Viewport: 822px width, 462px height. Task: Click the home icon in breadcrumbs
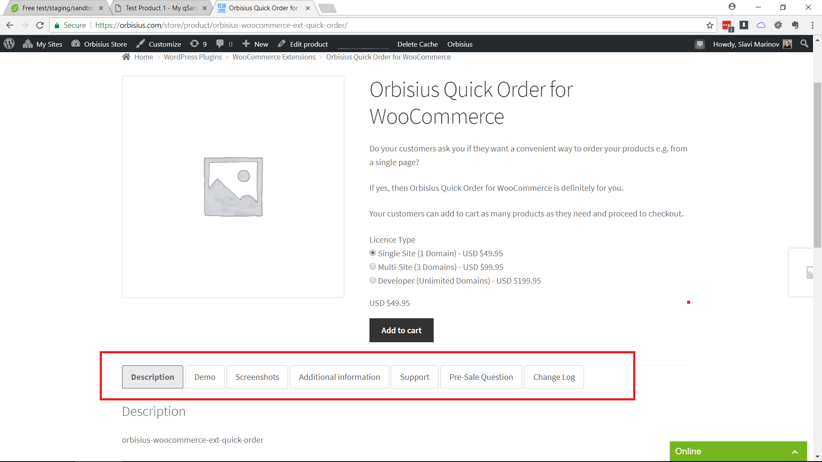[x=126, y=57]
